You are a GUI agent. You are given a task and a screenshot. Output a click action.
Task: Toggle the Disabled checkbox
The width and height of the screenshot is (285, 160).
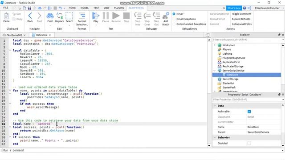pos(249,143)
